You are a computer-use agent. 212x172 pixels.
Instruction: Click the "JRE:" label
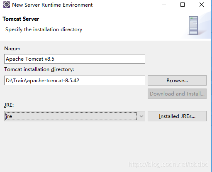point(9,105)
